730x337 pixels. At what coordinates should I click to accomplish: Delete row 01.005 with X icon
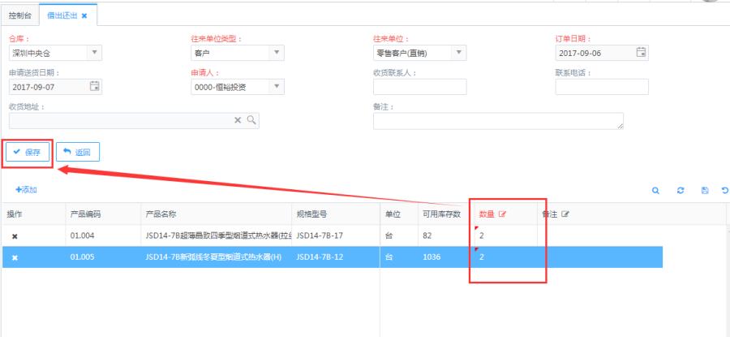[x=14, y=257]
